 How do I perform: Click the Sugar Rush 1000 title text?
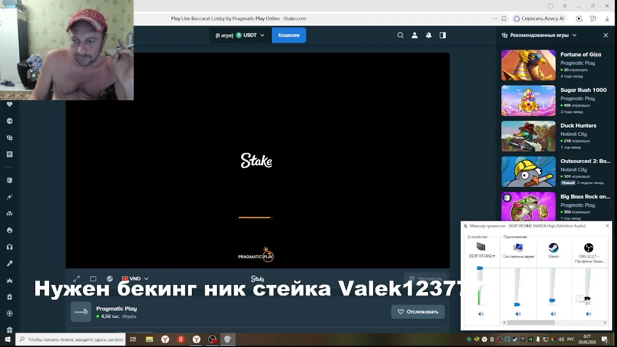584,90
